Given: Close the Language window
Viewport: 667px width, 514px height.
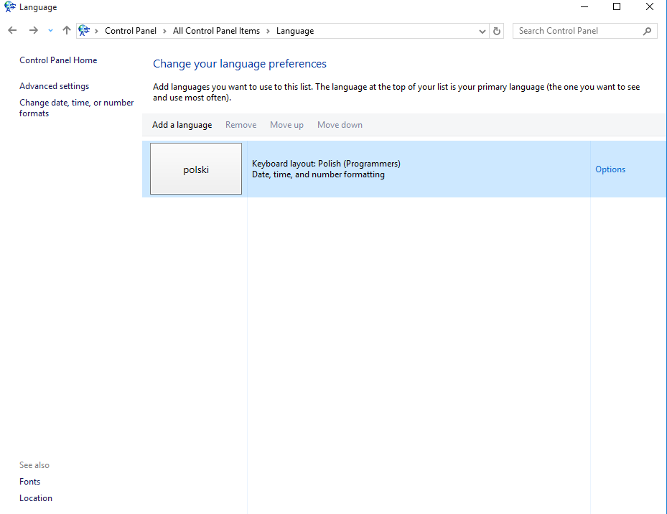Looking at the screenshot, I should coord(650,6).
